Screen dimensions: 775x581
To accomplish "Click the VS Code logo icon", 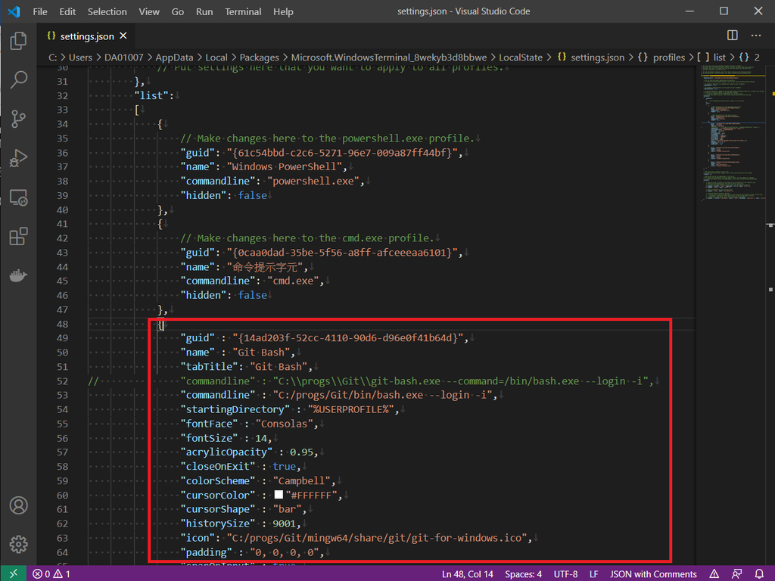I will 14,11.
